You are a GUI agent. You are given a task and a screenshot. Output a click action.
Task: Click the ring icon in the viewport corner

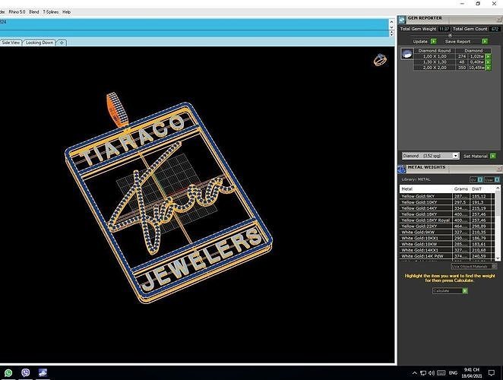pyautogui.click(x=380, y=60)
